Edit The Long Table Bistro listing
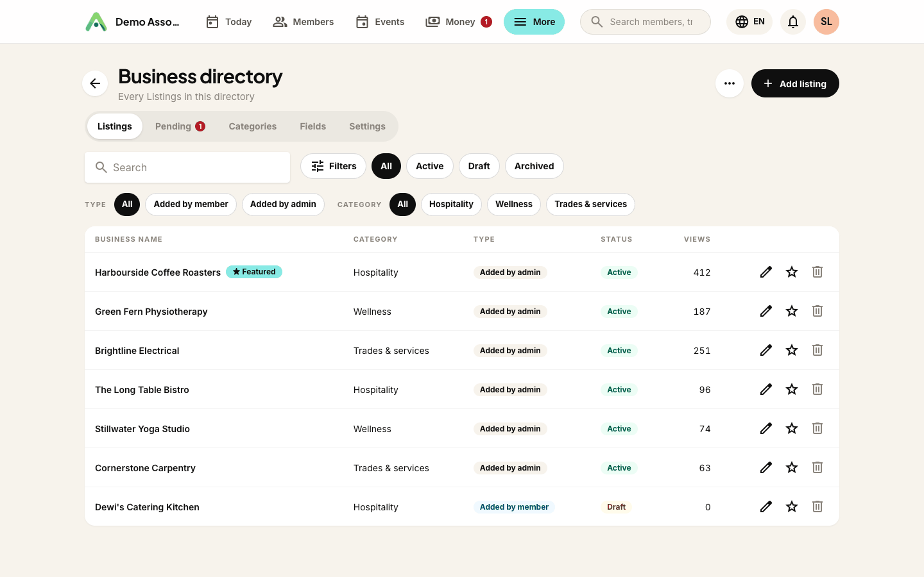Image resolution: width=924 pixels, height=577 pixels. pyautogui.click(x=766, y=389)
